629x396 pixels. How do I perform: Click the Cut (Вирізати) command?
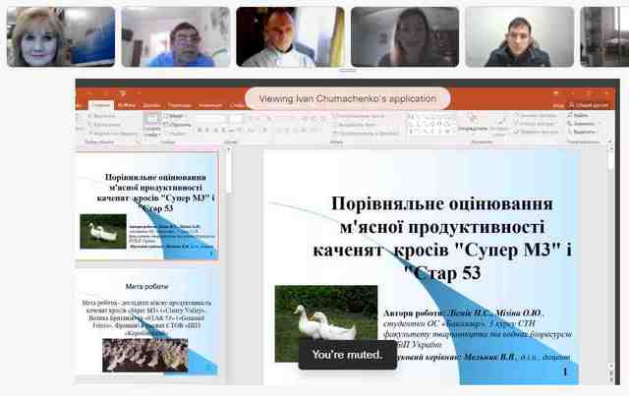(101, 116)
